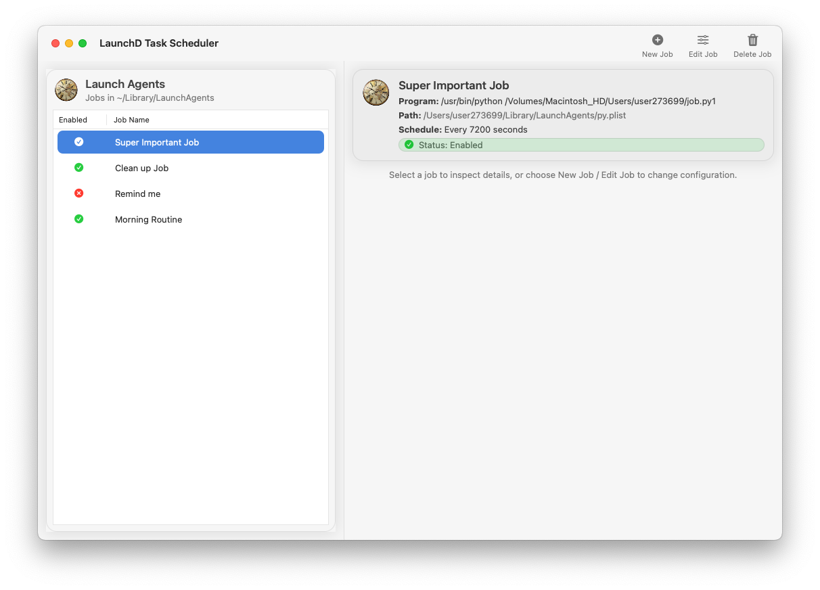Toggle Super Important Job's enabled state

point(79,141)
